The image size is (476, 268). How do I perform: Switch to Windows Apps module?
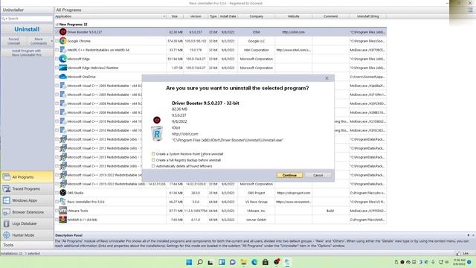27,200
